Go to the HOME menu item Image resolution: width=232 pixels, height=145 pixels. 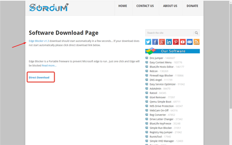pyautogui.click(x=123, y=6)
